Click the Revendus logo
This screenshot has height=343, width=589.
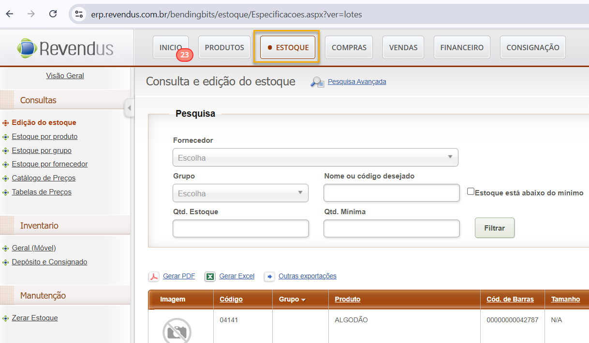coord(65,48)
